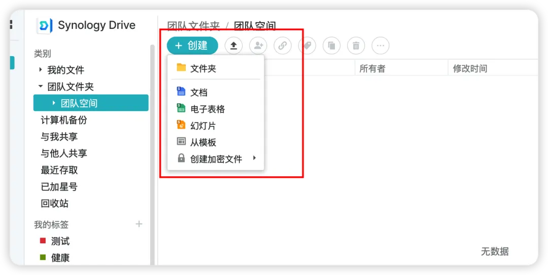The width and height of the screenshot is (548, 275).
Task: Click 团队文件夹 in the breadcrumb
Action: tap(194, 26)
